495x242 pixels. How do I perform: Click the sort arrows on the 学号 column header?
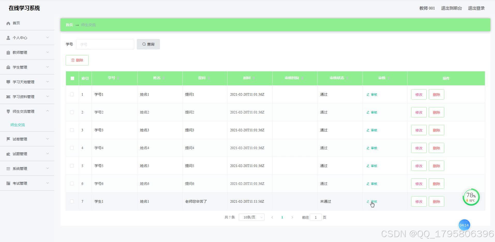coord(118,78)
